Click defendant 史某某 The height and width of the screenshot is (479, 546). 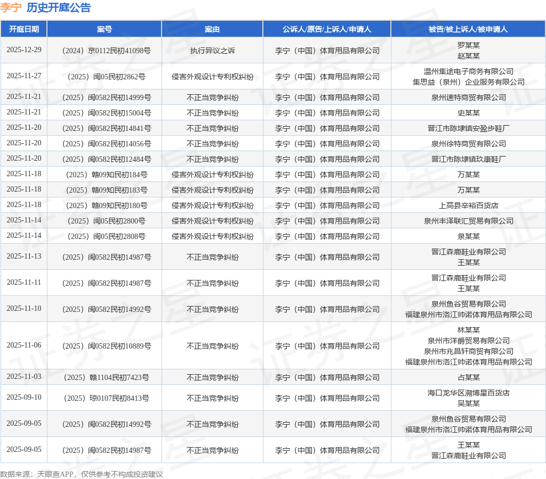468,113
